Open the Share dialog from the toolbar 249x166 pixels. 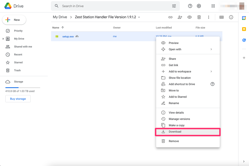(x=180, y=17)
